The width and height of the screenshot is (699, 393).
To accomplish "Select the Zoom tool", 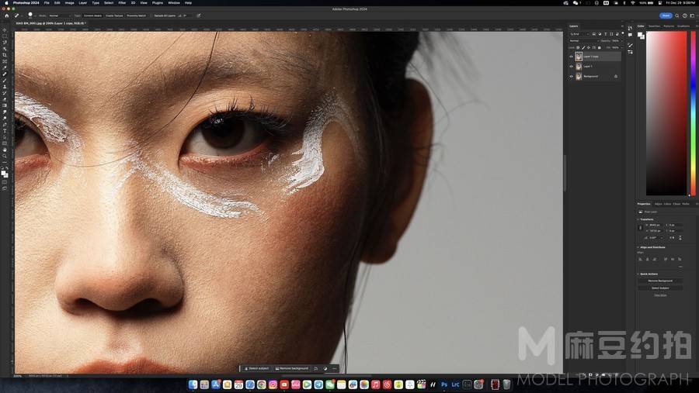I will coord(5,156).
